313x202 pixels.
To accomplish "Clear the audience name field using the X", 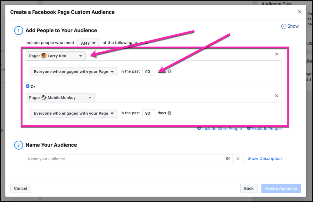I will (238, 158).
